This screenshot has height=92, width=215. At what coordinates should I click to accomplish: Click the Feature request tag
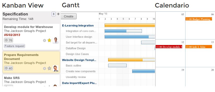coord(15,46)
